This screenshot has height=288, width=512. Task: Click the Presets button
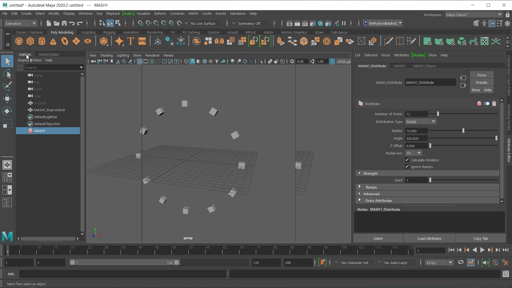(x=482, y=82)
